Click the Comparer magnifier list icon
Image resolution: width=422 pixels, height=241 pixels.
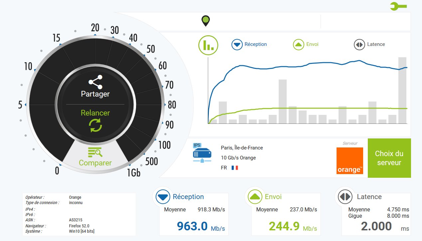pyautogui.click(x=95, y=152)
